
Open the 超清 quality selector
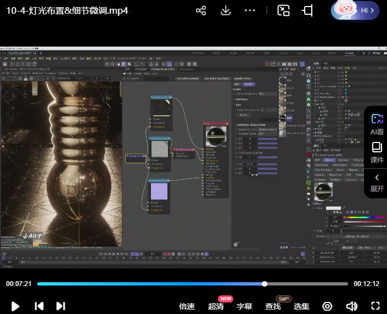click(x=216, y=306)
